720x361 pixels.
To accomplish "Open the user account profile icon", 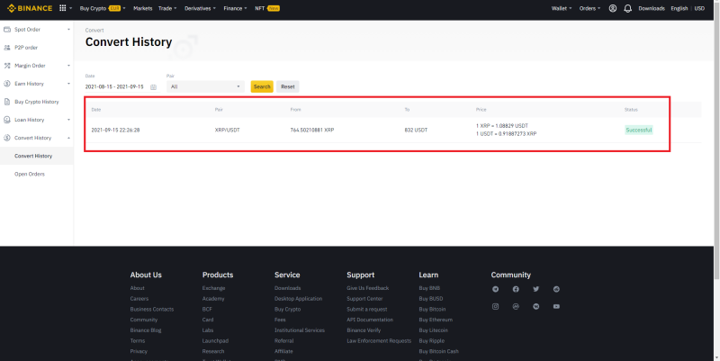I will coord(613,8).
